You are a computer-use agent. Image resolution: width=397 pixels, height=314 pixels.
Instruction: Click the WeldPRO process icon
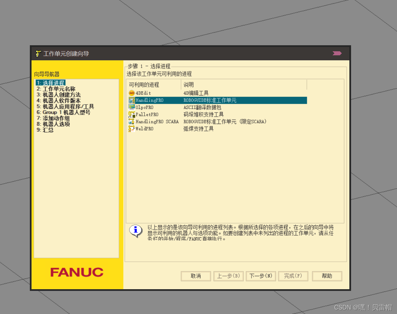131,129
